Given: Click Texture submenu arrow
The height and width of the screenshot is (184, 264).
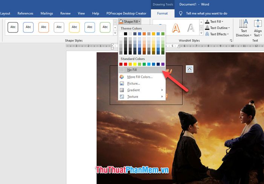Looking at the screenshot, I should click(162, 96).
